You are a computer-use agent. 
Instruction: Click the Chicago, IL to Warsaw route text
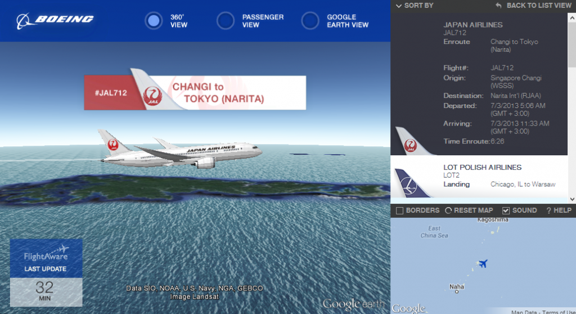click(523, 184)
